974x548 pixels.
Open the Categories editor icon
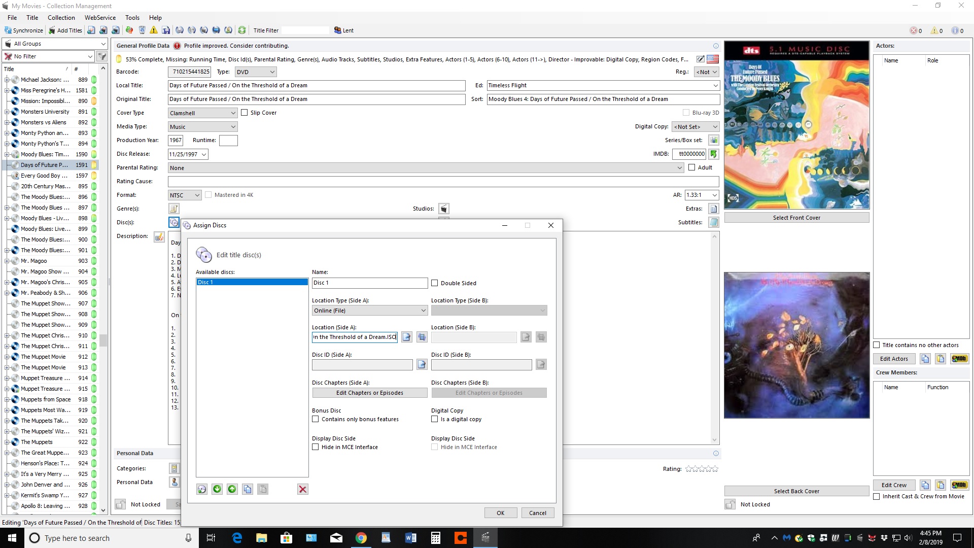coord(174,468)
